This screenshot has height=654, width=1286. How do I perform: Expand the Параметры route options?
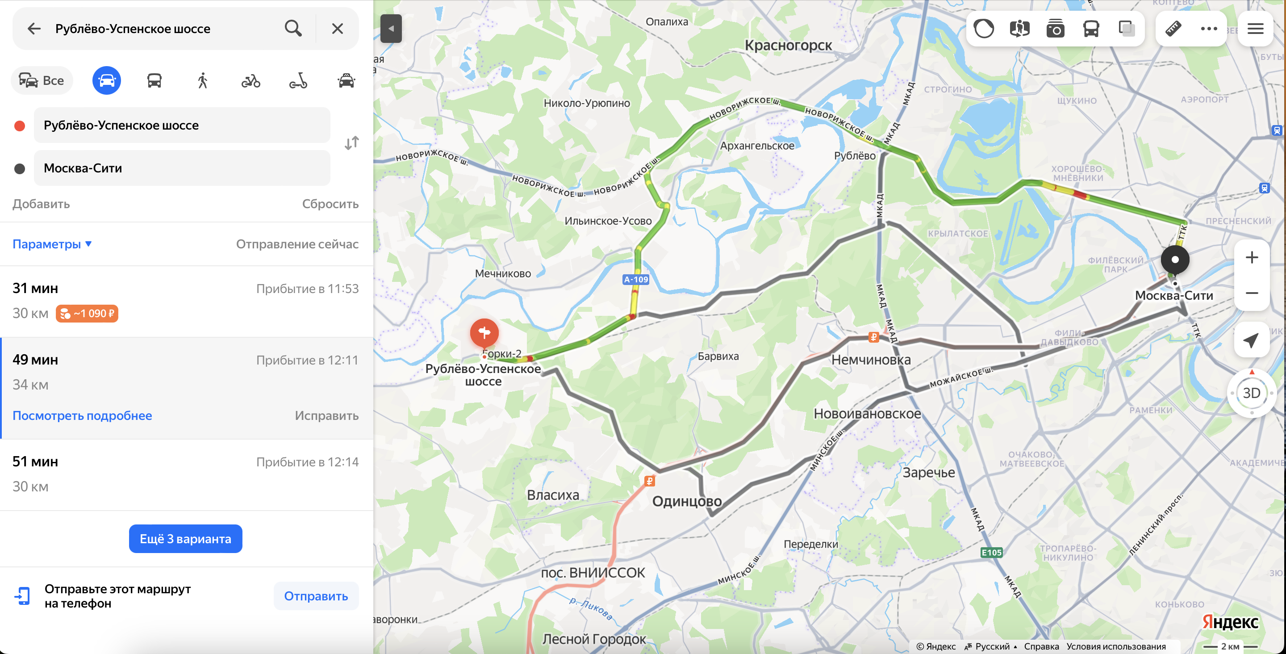tap(52, 244)
